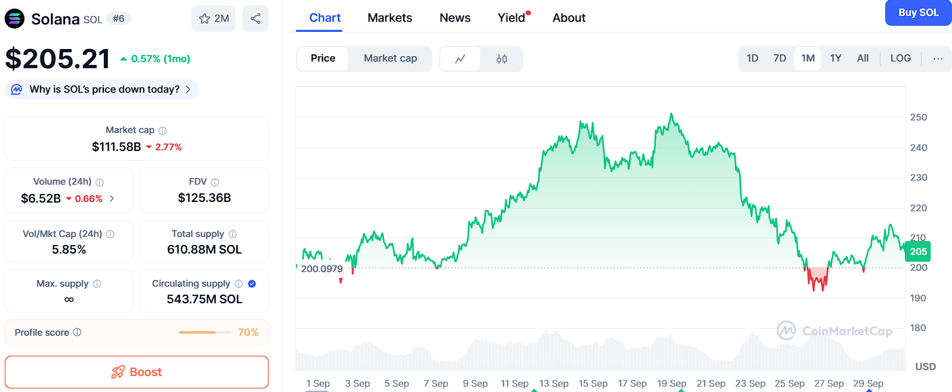This screenshot has height=392, width=952.
Task: Select 7D time range
Action: (x=780, y=58)
